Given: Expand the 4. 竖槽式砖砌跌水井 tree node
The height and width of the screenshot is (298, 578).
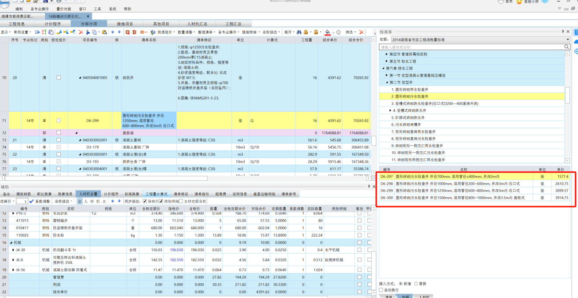Looking at the screenshot, I should (390, 110).
